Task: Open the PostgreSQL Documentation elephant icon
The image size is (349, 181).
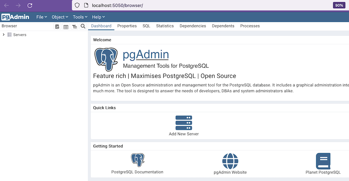Action: point(138,160)
